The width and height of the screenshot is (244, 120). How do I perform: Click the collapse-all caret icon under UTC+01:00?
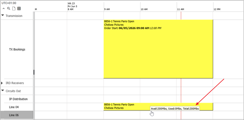coord(4,9)
